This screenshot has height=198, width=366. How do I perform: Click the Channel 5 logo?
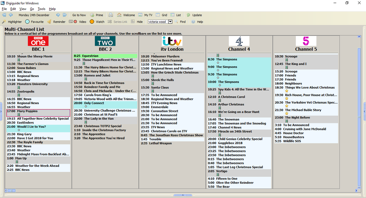(x=306, y=41)
